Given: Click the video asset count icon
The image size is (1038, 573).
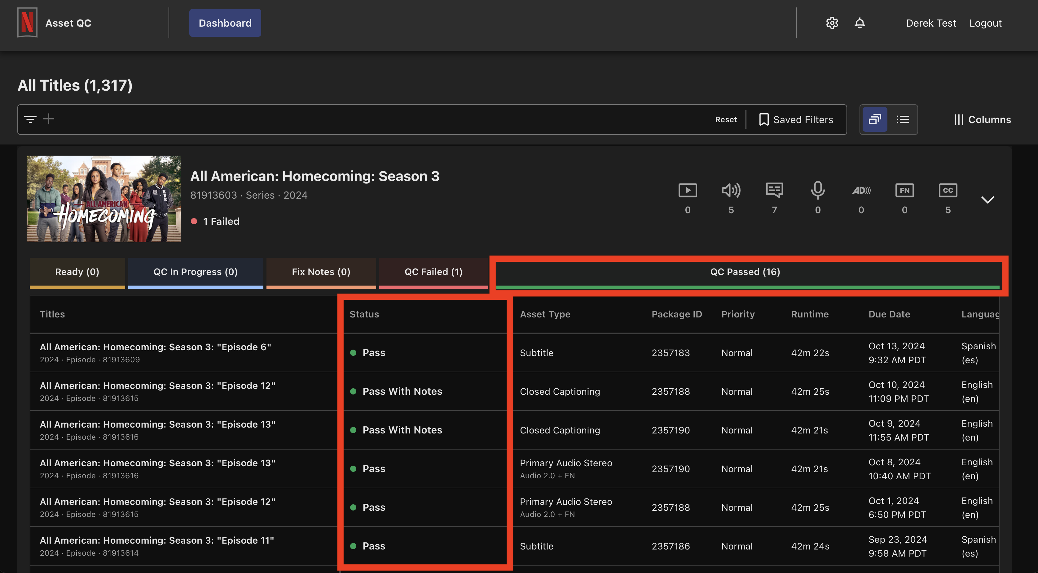Looking at the screenshot, I should pyautogui.click(x=688, y=190).
